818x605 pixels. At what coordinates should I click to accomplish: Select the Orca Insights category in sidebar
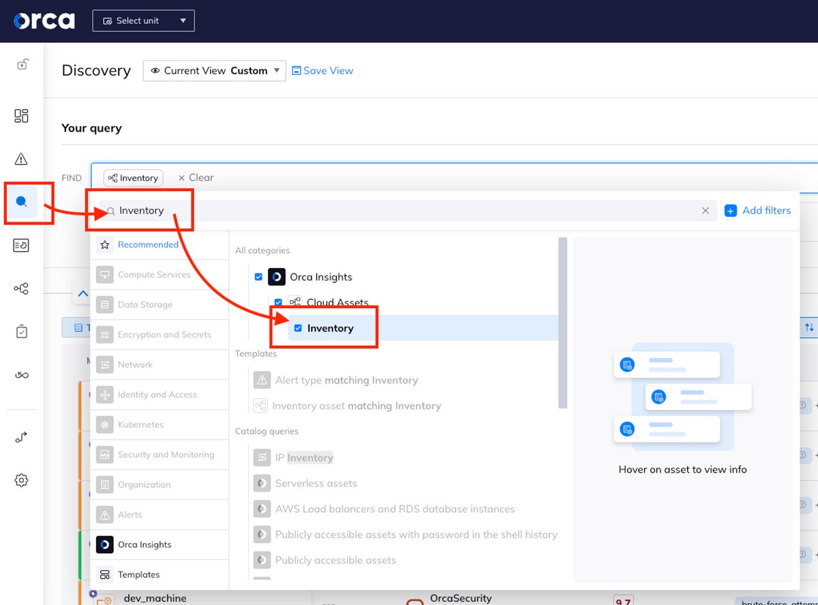[x=160, y=545]
